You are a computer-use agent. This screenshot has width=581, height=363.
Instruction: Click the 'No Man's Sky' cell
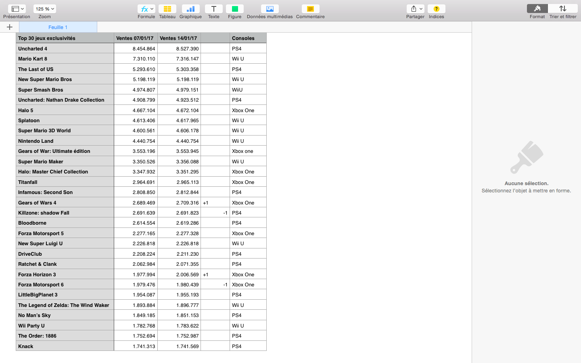click(65, 315)
